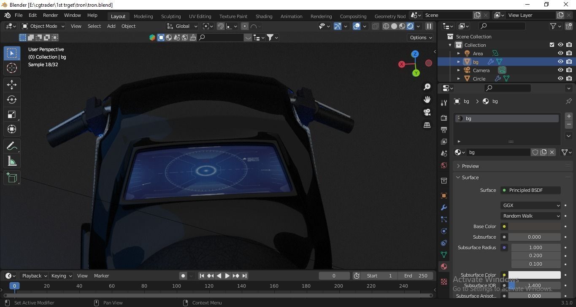Hide the Area light in viewport
This screenshot has height=307, width=576.
coord(560,53)
